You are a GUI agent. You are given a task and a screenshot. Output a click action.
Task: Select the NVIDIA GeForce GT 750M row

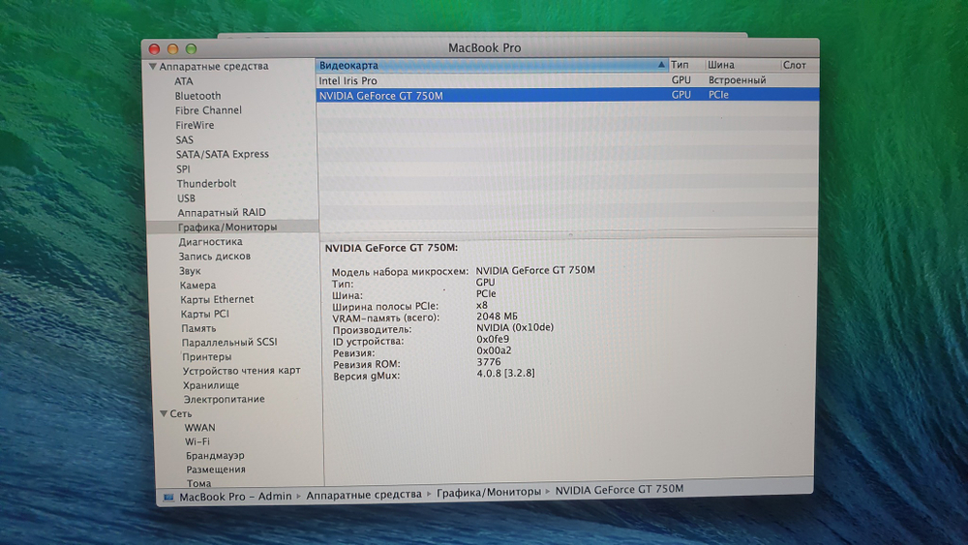pyautogui.click(x=567, y=95)
